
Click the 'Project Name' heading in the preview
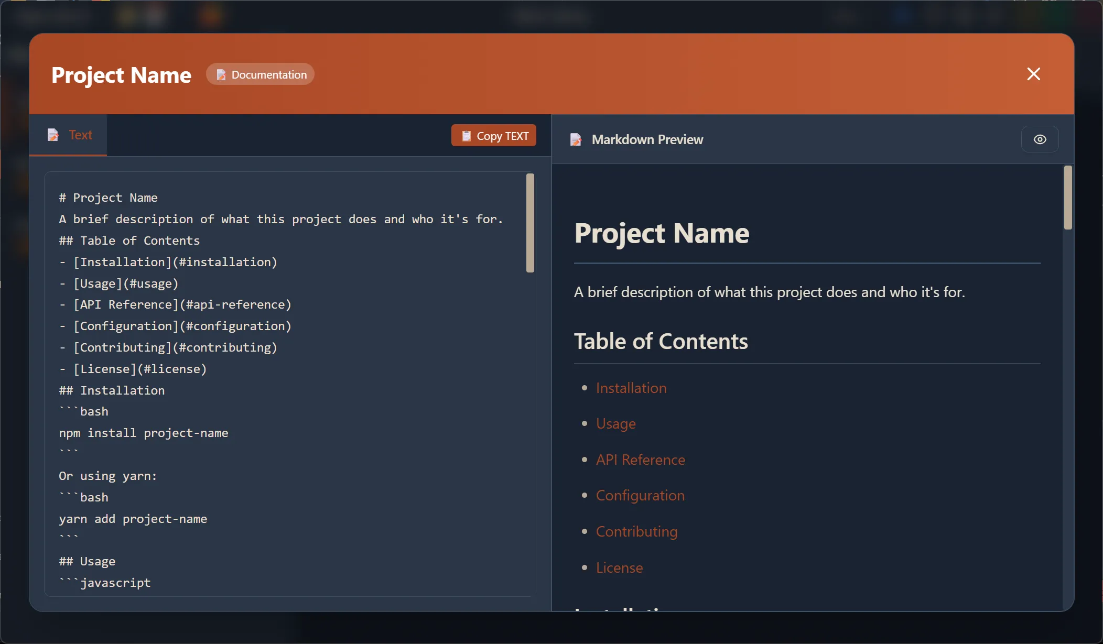coord(662,233)
